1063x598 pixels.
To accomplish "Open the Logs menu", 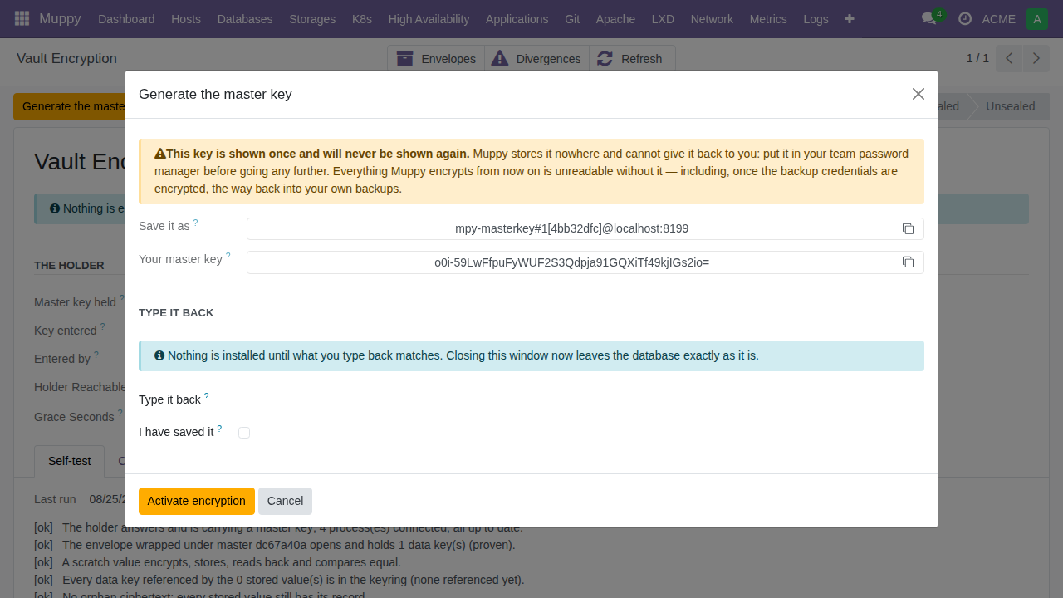I will (816, 19).
